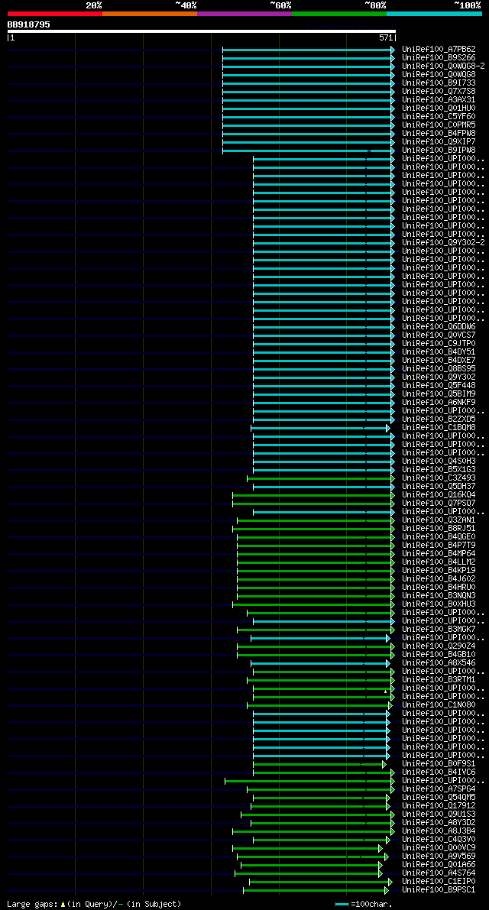Viewport: 489px width, 910px height.
Task: Open the UniRef100_Q7X7S8 entry
Action: tap(439, 92)
